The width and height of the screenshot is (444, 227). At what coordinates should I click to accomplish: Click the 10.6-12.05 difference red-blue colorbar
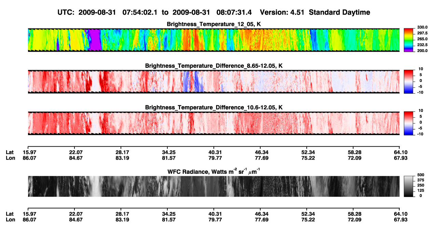click(x=409, y=123)
